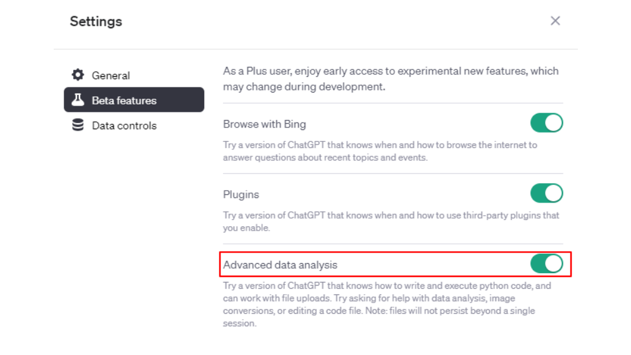
Task: Click the python code execution description paragraph
Action: tap(387, 304)
